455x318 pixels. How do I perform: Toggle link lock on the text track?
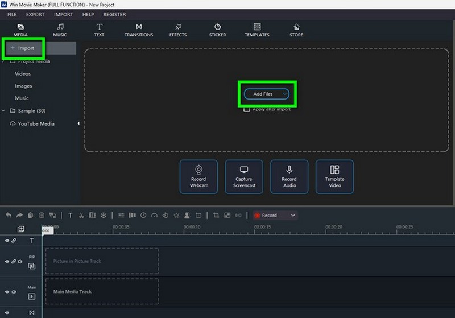(x=14, y=241)
